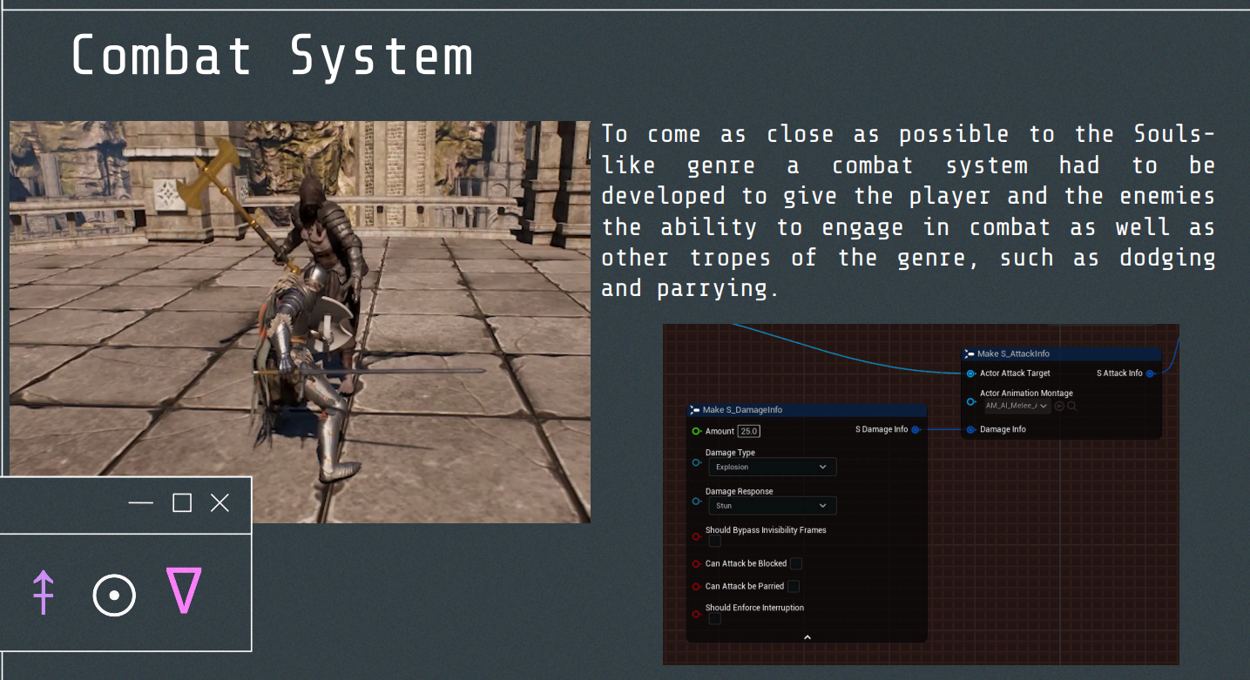1250x680 pixels.
Task: Click the Make S_DamageInfo struct icon
Action: [695, 410]
